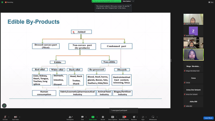Open Whiteboards
Screen dimensions: 215x121
153,118
